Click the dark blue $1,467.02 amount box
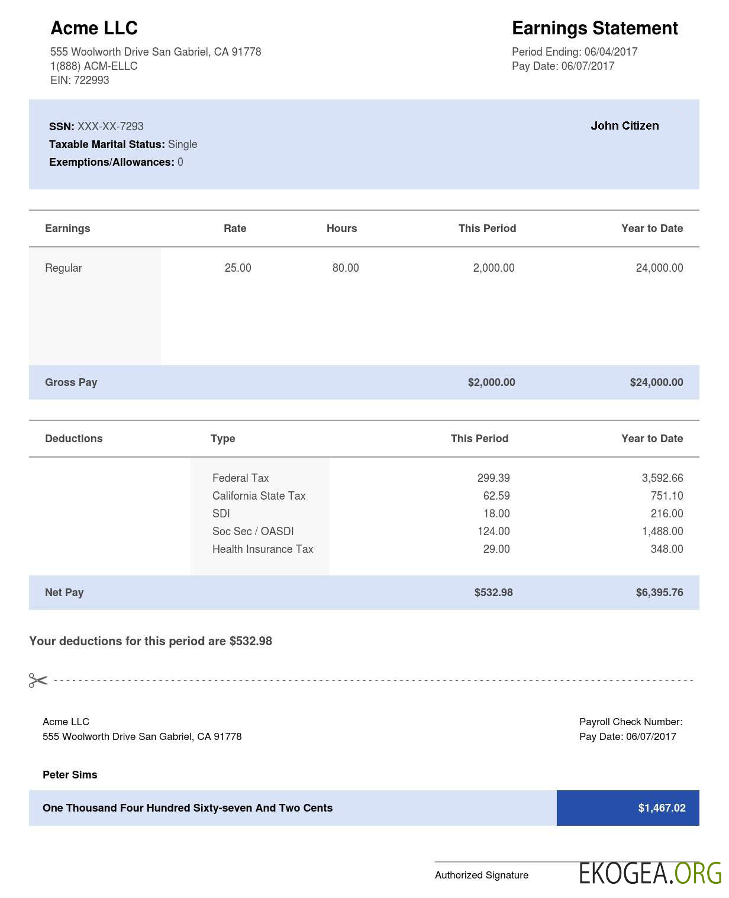Viewport: 729px width, 898px height. [x=628, y=808]
